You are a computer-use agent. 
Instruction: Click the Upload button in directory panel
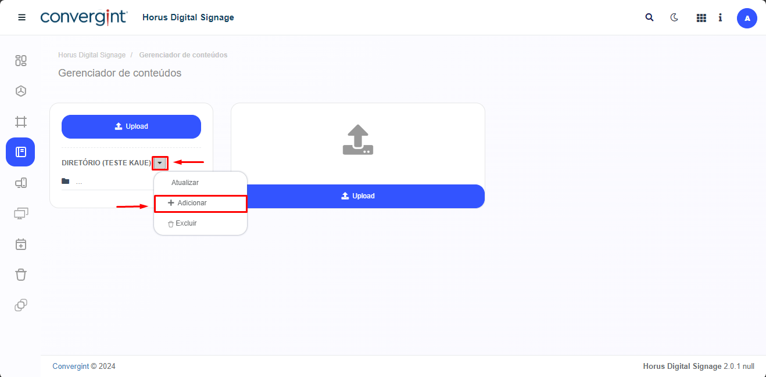point(131,126)
